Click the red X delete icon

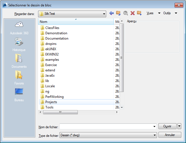[133, 13]
